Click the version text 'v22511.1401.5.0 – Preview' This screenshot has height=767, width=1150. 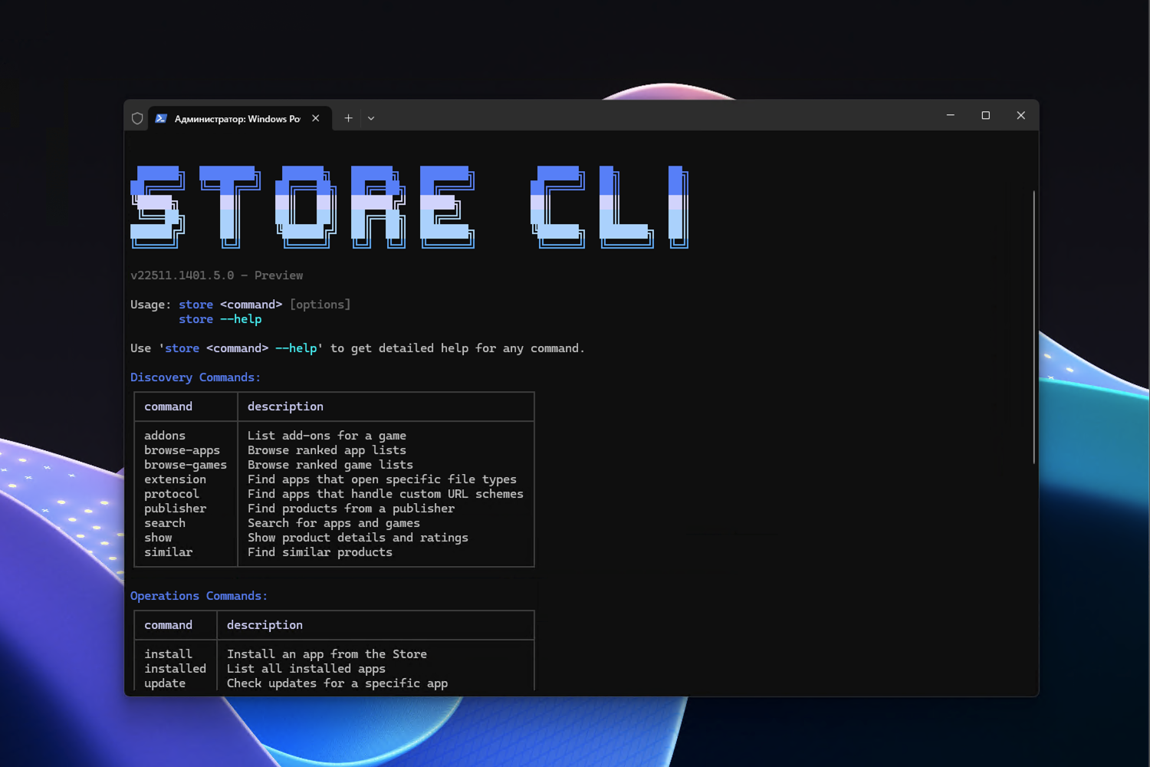click(217, 275)
